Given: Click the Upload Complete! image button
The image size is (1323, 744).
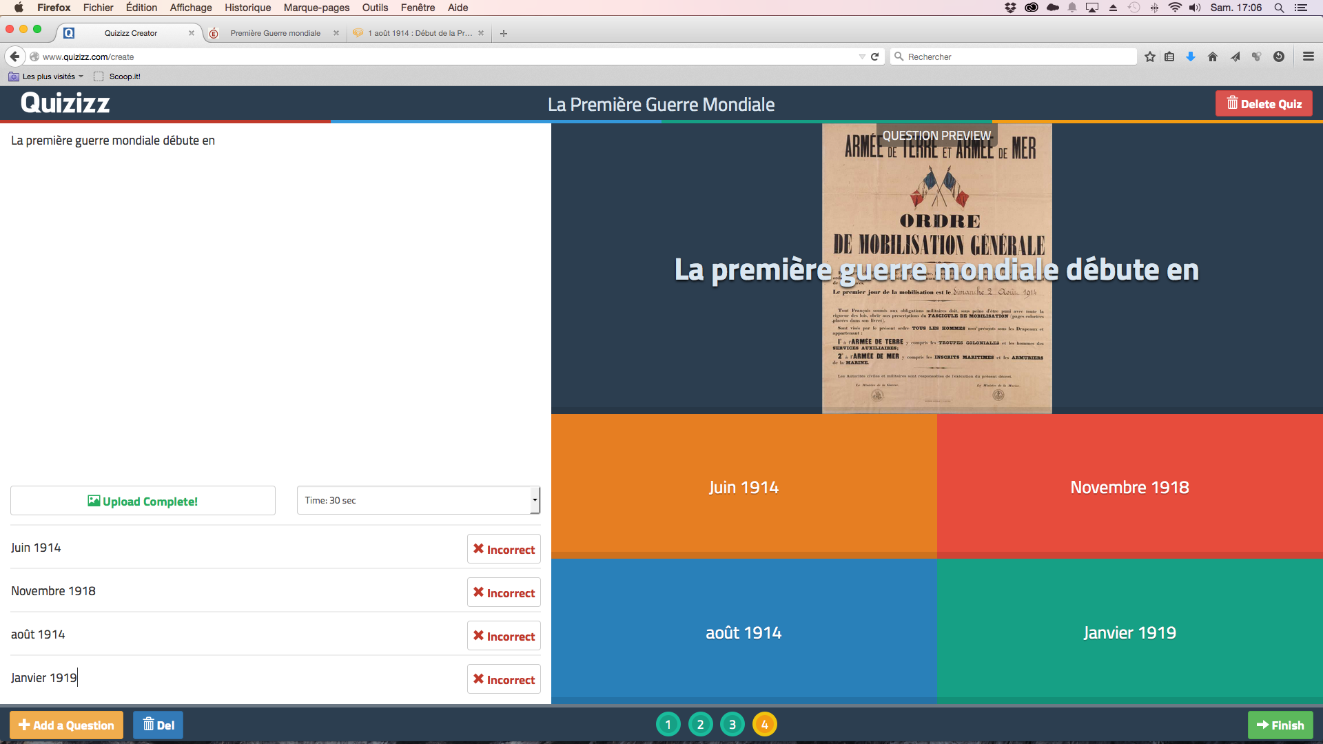Looking at the screenshot, I should pos(143,501).
